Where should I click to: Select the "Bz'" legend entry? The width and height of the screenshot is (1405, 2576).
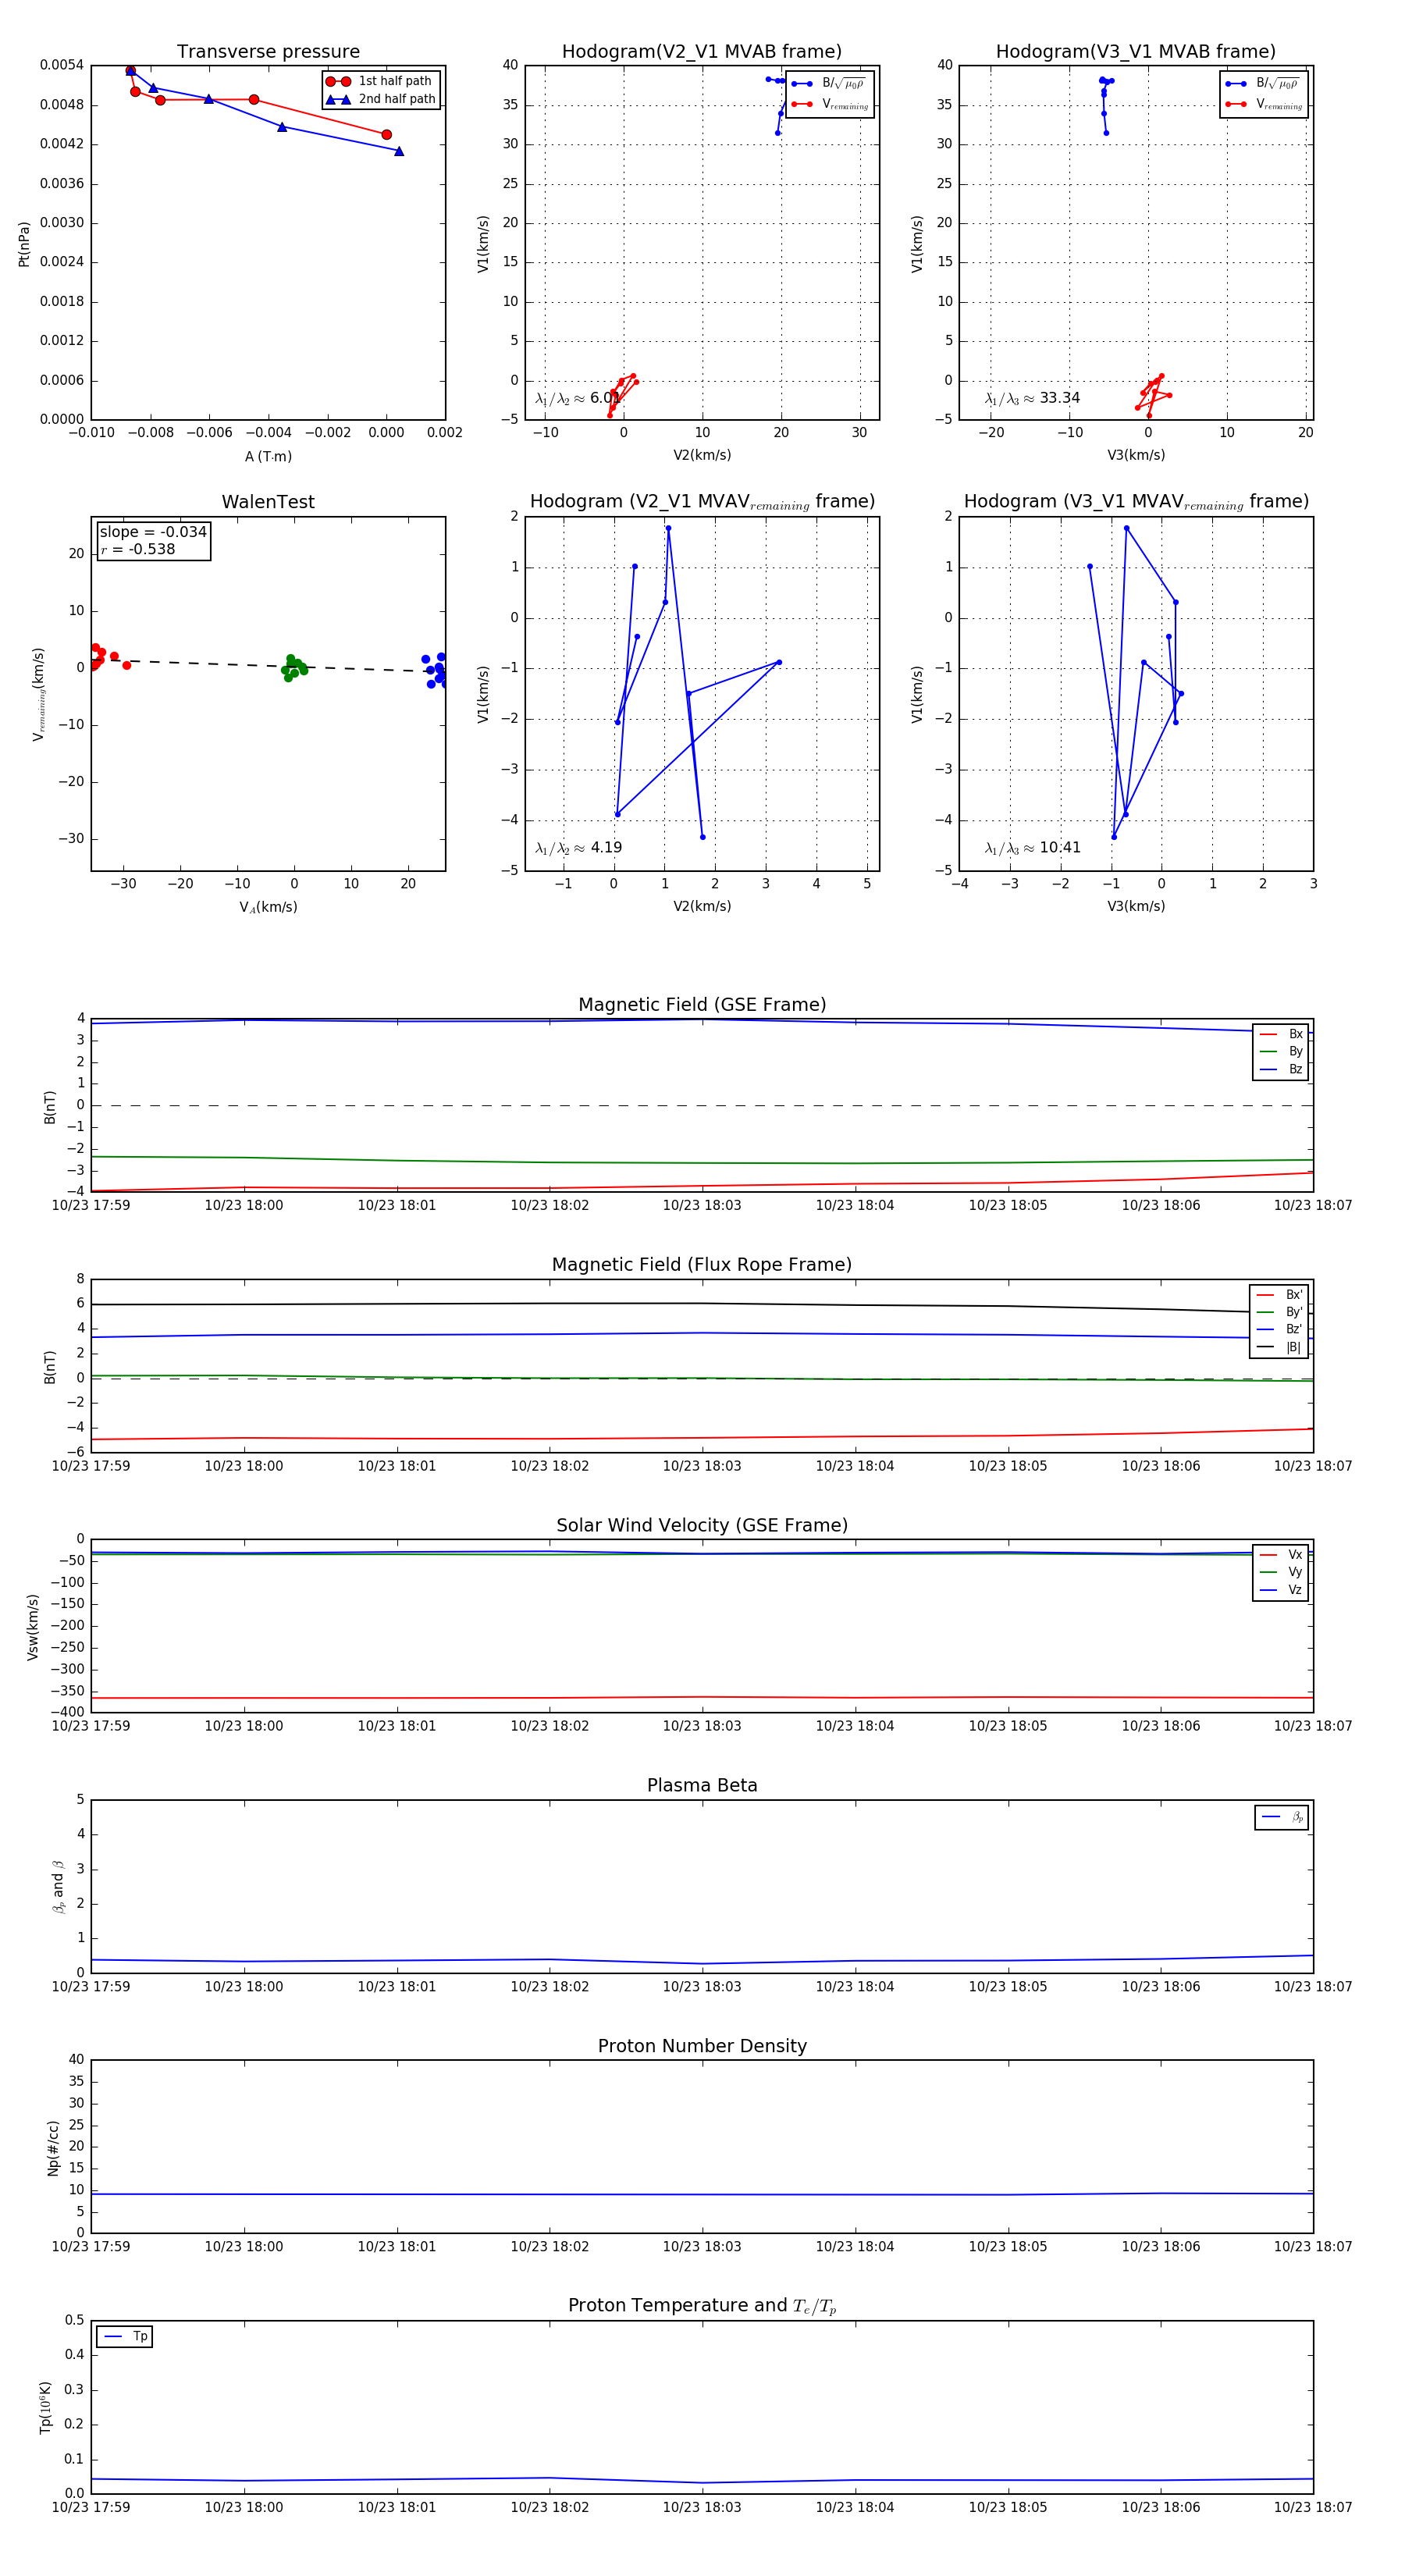(1280, 1329)
